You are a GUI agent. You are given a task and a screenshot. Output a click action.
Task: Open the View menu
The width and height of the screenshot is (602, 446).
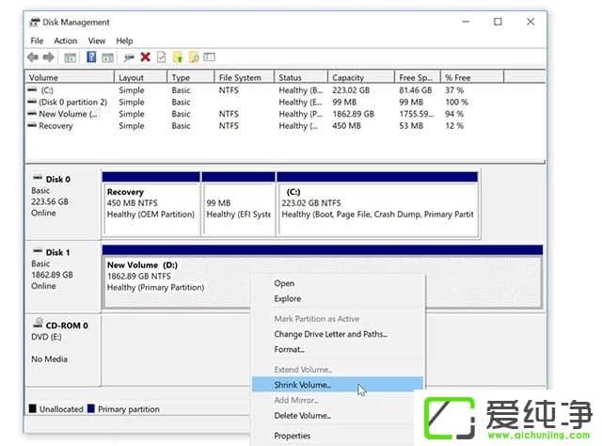[x=97, y=40]
